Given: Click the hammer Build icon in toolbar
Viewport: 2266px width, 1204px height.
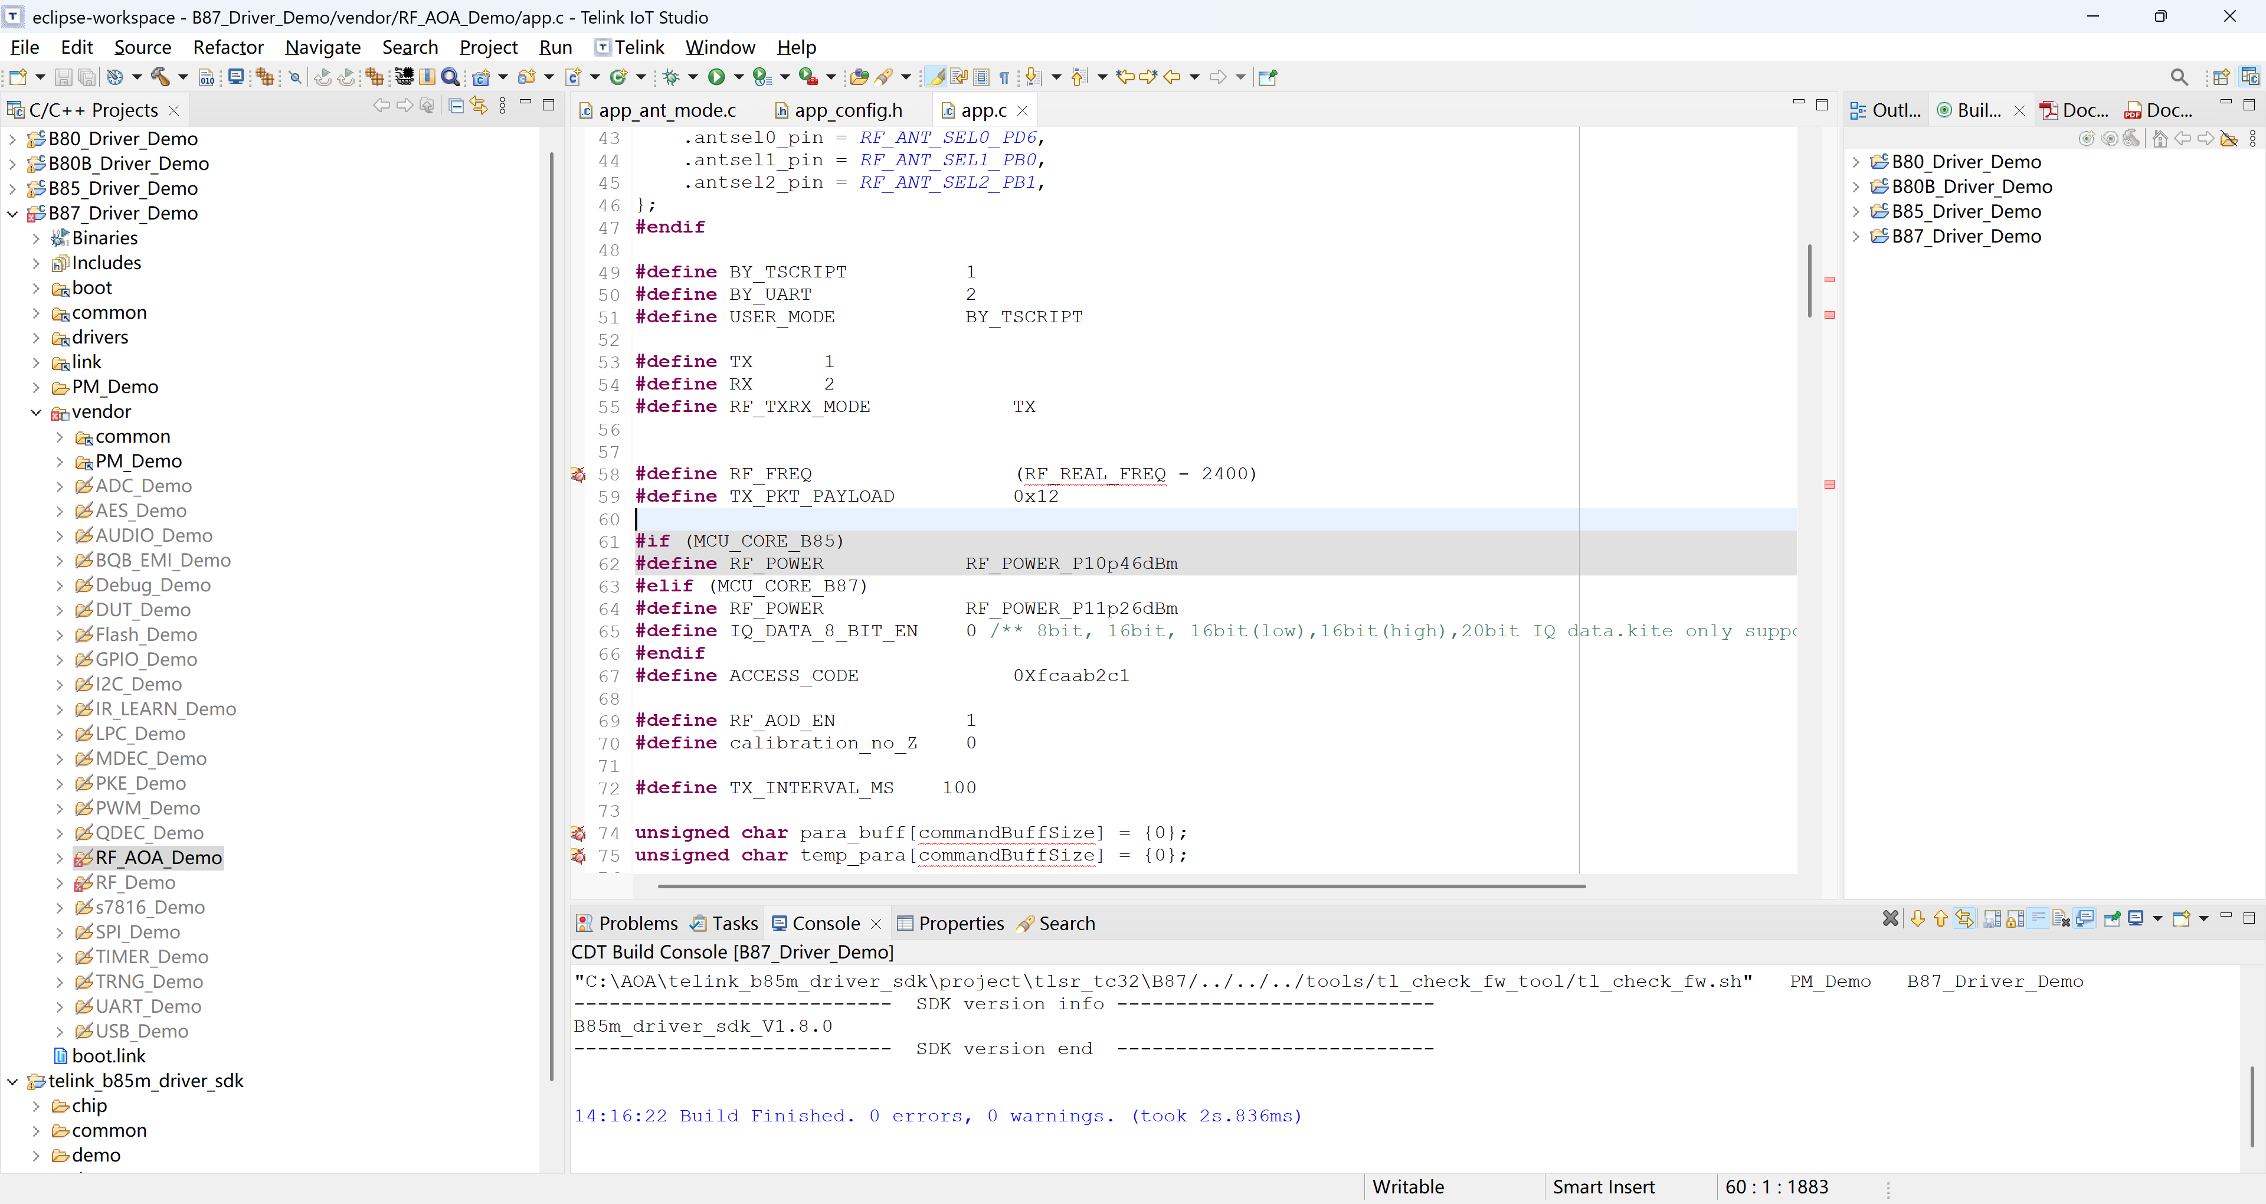Looking at the screenshot, I should point(159,77).
